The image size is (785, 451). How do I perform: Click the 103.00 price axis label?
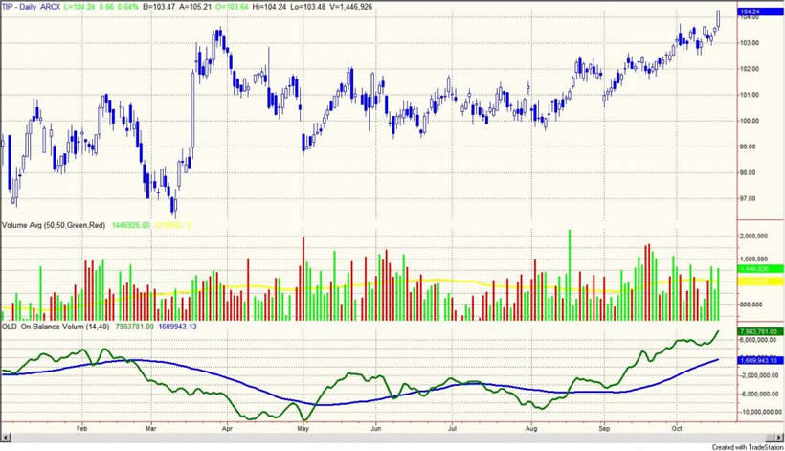point(749,43)
